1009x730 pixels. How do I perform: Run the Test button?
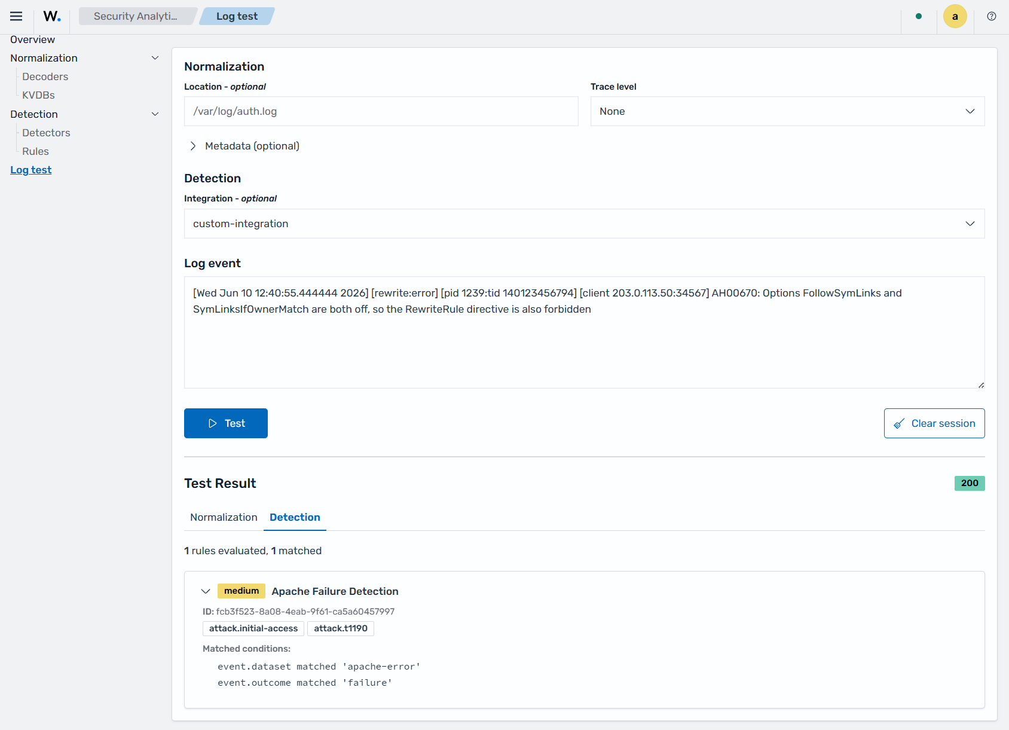click(x=226, y=423)
